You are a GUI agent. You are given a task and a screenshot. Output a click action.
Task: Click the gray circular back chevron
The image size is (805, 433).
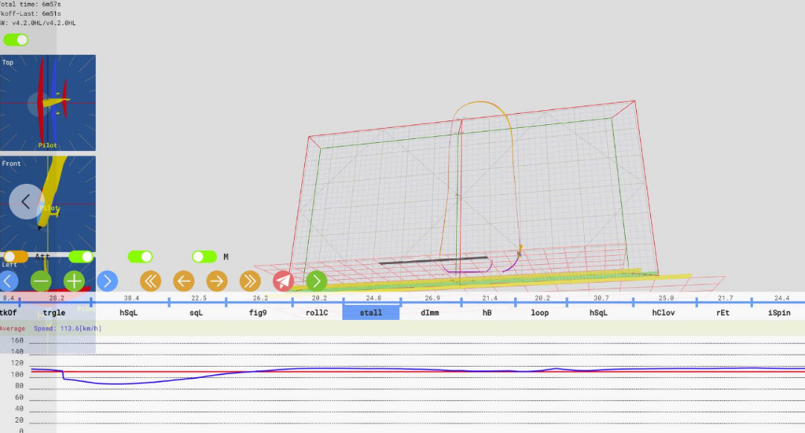[26, 202]
